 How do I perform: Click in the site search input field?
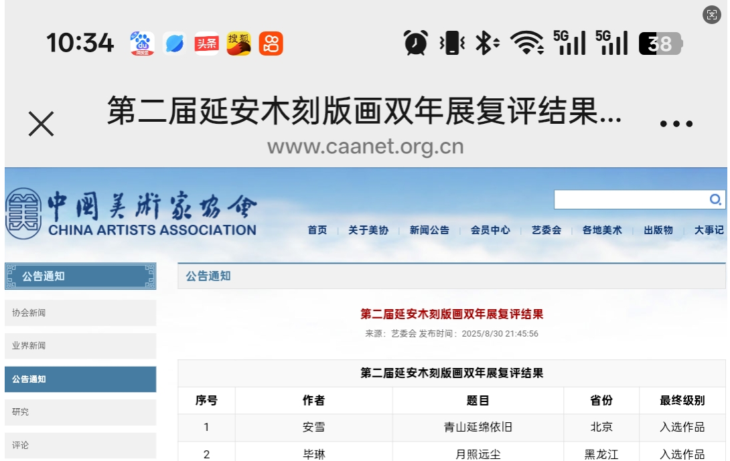(630, 199)
